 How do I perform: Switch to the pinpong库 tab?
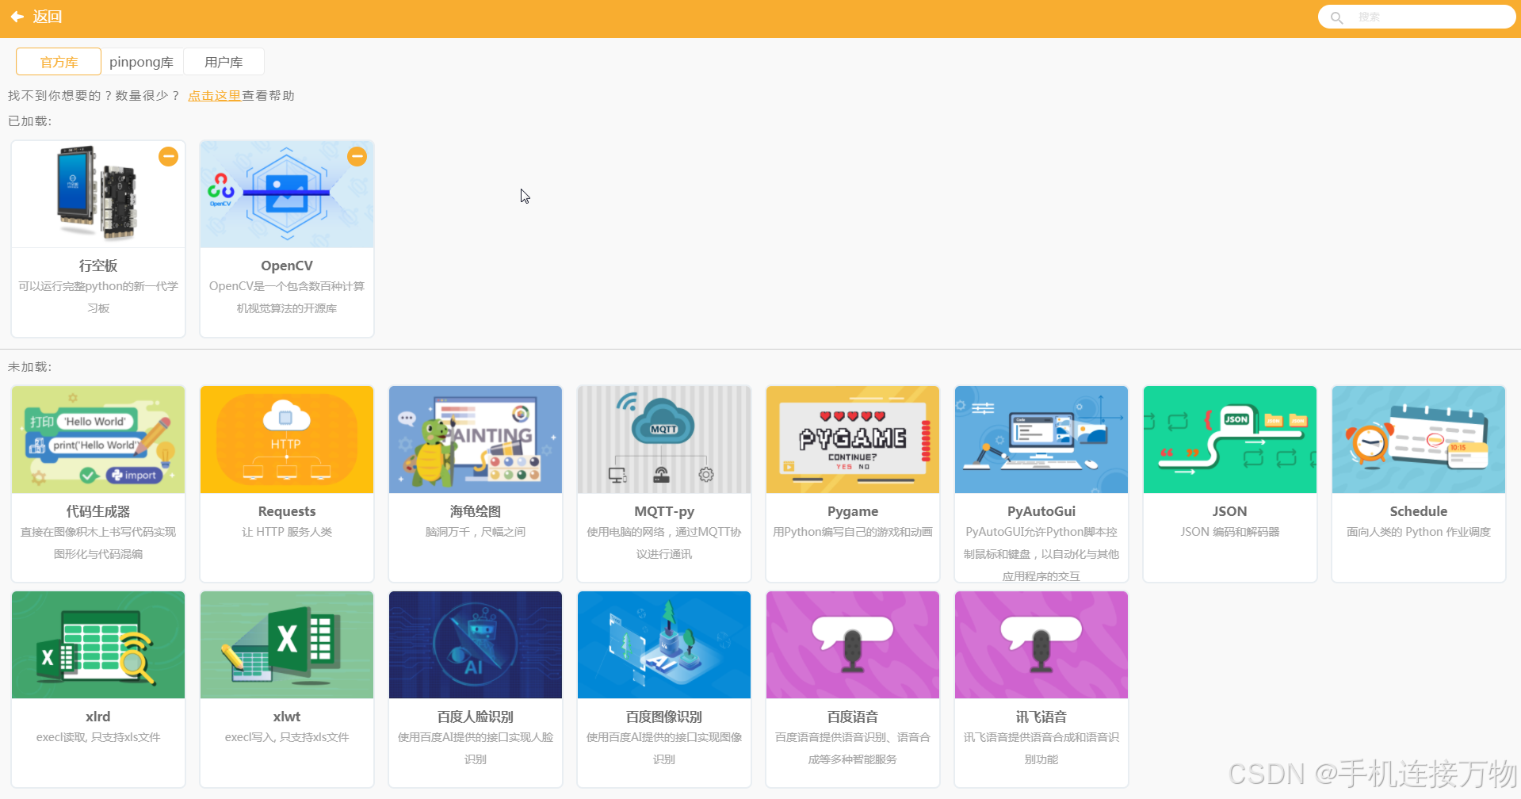click(142, 61)
